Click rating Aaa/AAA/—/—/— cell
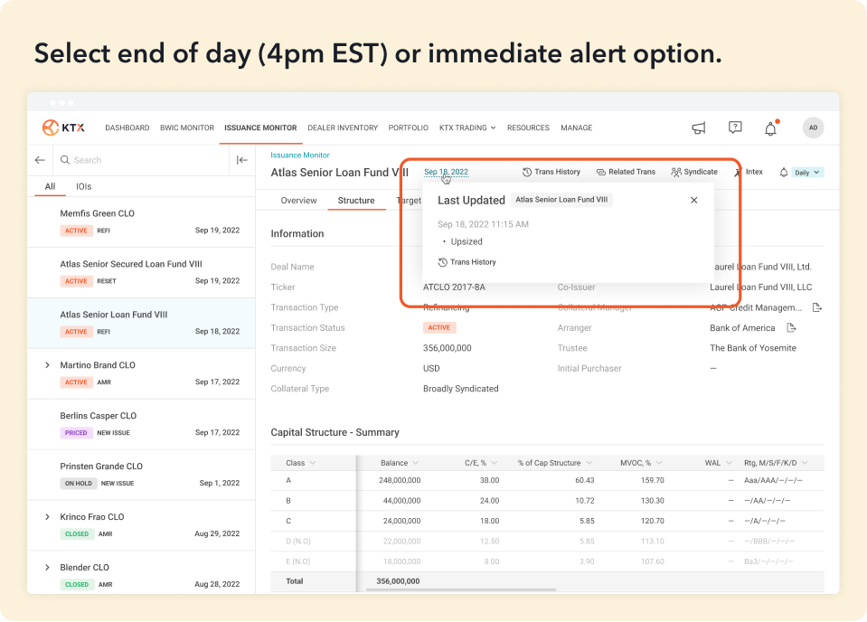 (x=773, y=480)
